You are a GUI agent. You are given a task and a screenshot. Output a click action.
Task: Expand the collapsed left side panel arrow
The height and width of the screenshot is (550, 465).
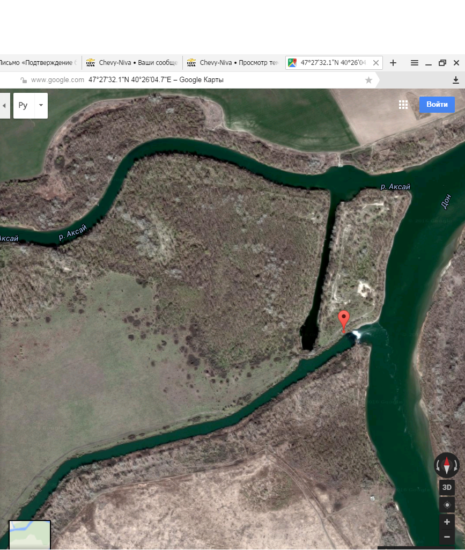5,105
